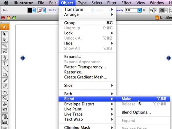The height and width of the screenshot is (129, 172).
Task: Select the Pencil tool
Action: pos(5,86)
